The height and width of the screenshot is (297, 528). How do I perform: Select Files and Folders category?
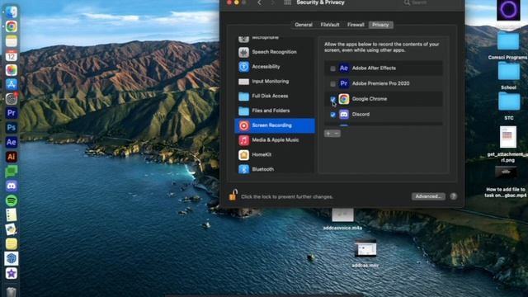pos(275,111)
